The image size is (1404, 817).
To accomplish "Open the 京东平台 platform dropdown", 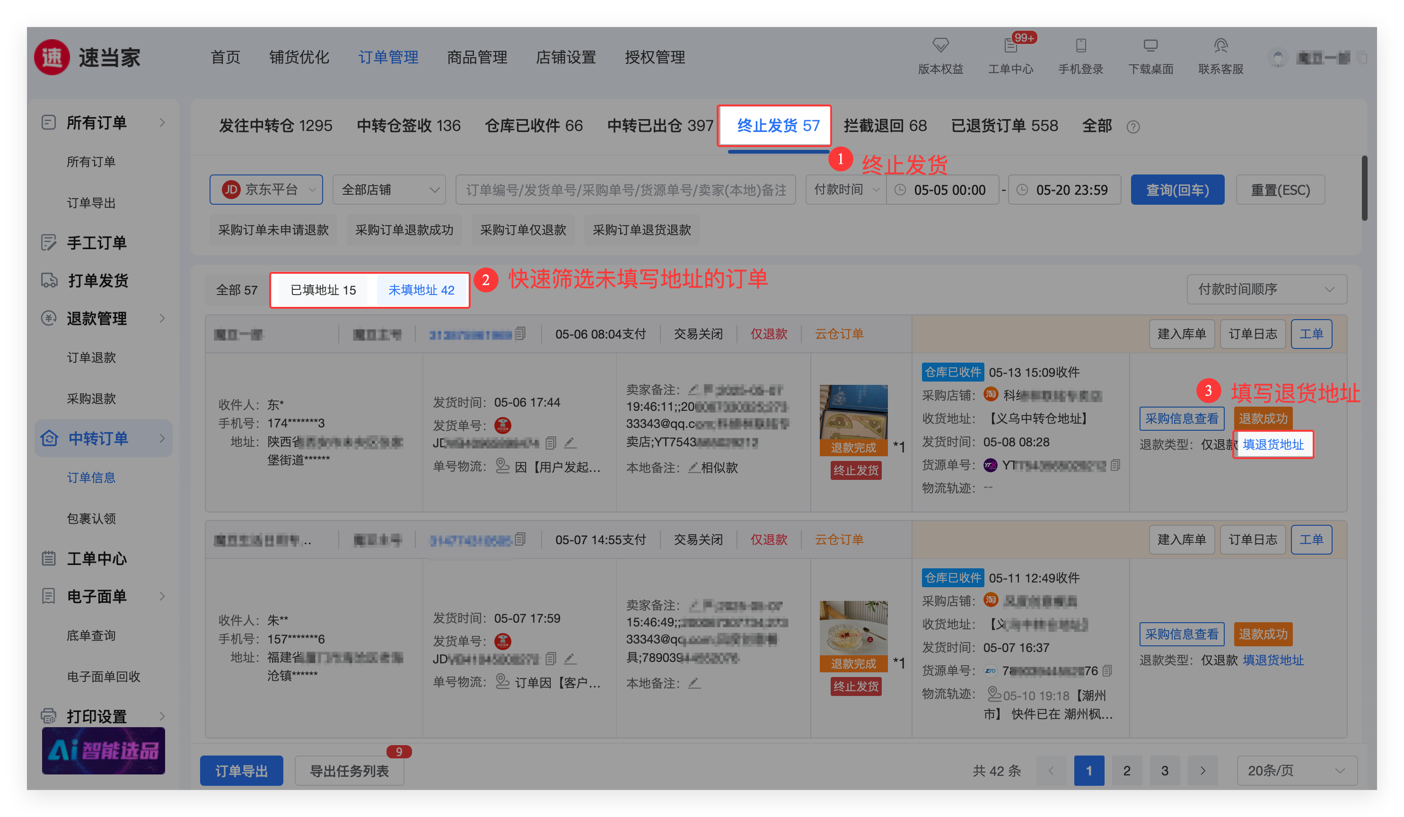I will point(266,190).
